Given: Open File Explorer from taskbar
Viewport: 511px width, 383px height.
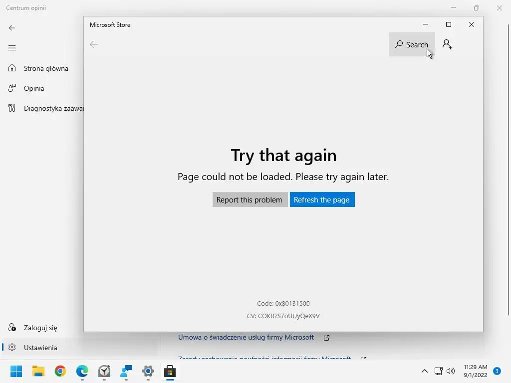Looking at the screenshot, I should (x=38, y=371).
